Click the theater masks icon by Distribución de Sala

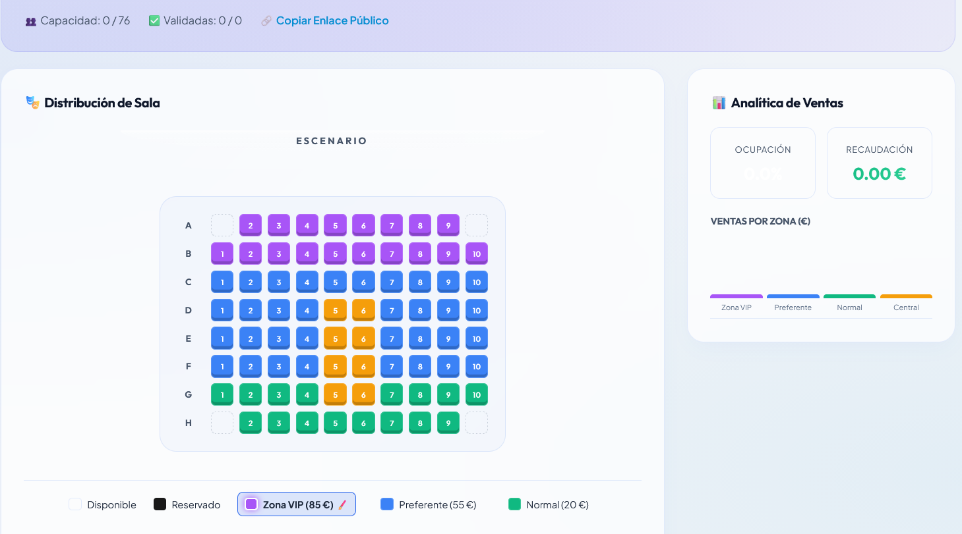point(32,103)
